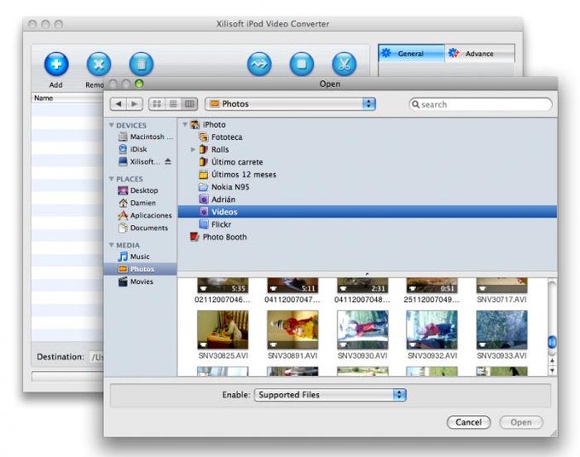Screen dimensions: 580x457
Task: Expand the Rolls folder triangle
Action: click(x=193, y=149)
